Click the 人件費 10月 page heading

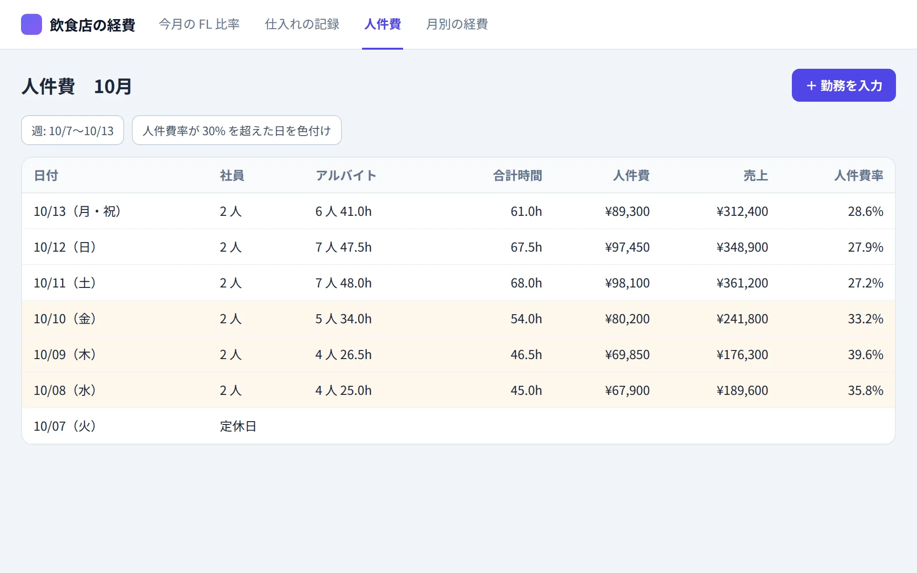pyautogui.click(x=76, y=86)
